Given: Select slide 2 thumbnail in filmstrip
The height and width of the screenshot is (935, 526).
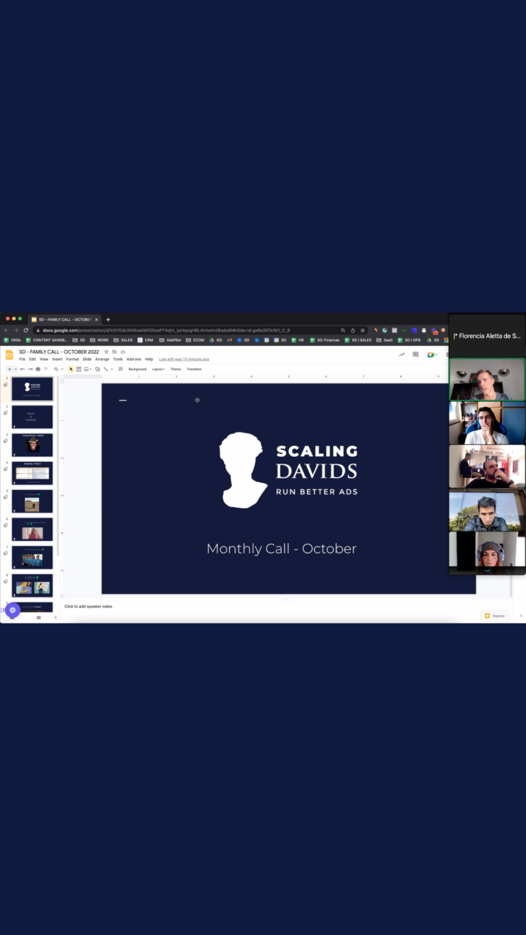Looking at the screenshot, I should point(32,416).
